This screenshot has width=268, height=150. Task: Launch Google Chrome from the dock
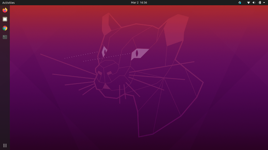click(x=5, y=28)
